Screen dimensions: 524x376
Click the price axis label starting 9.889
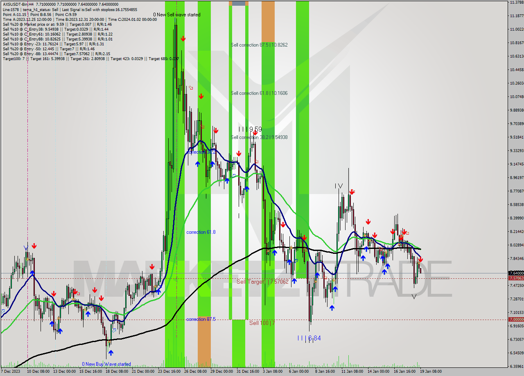[x=517, y=110]
